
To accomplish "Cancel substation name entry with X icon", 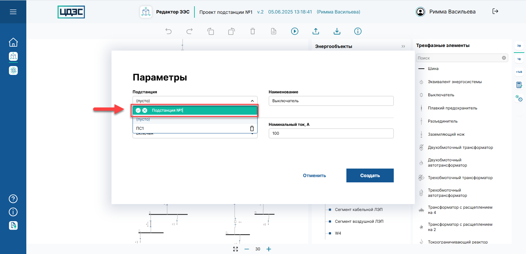I will point(145,110).
